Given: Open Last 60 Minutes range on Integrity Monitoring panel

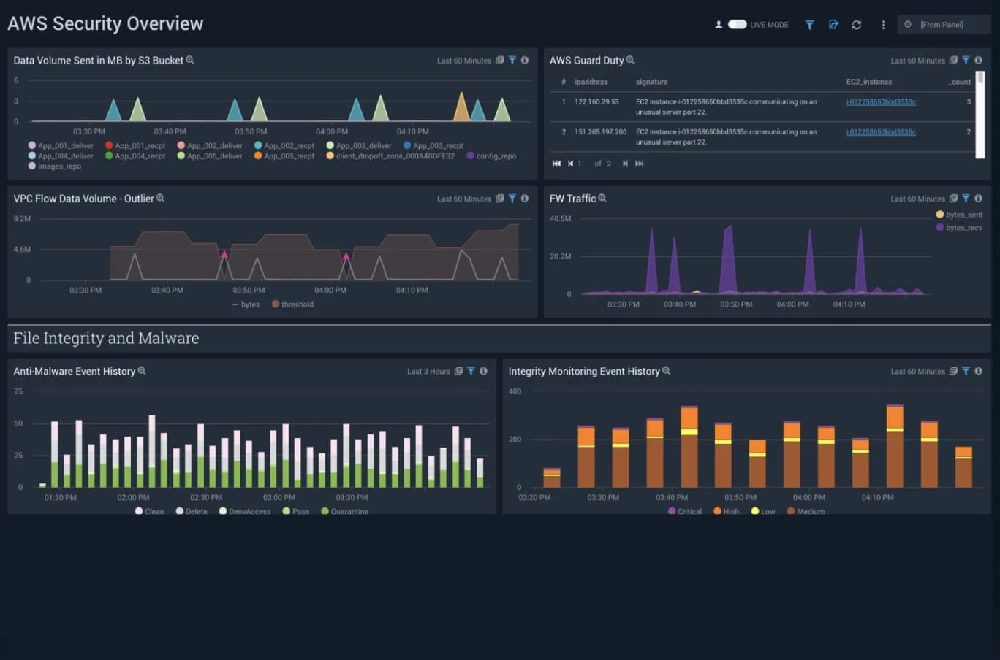Looking at the screenshot, I should click(x=917, y=372).
